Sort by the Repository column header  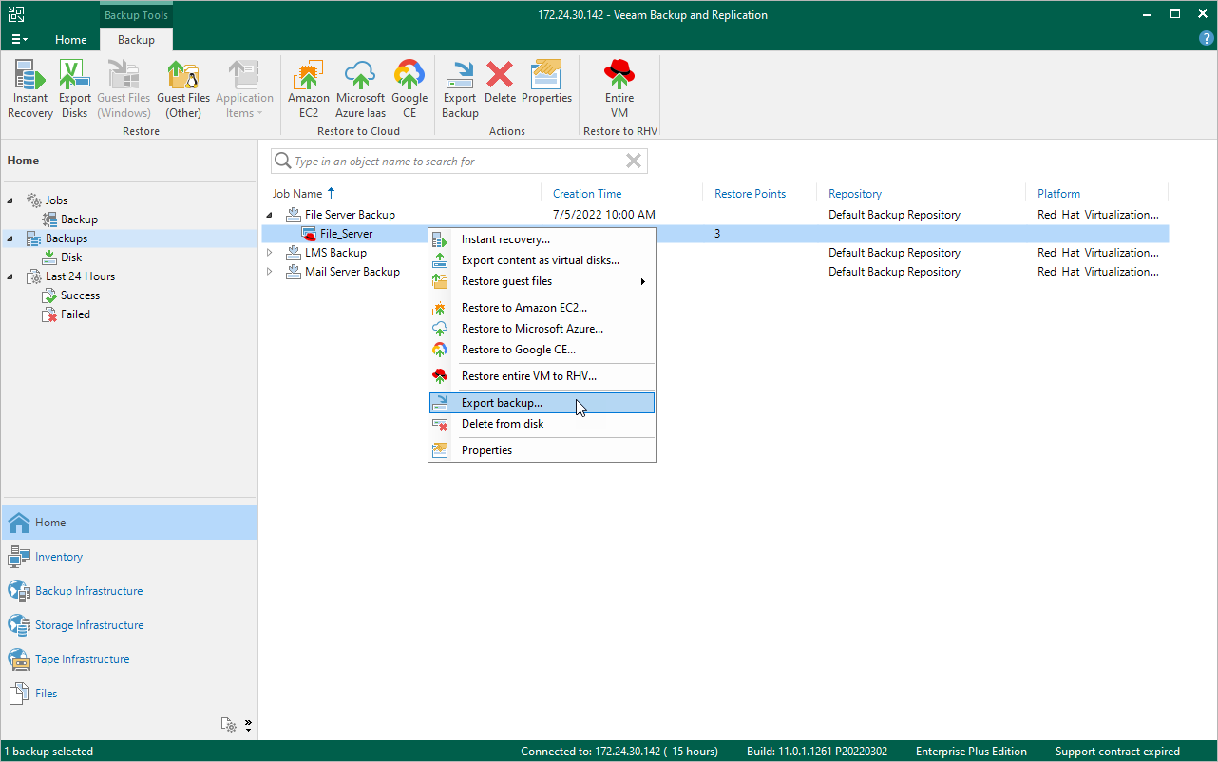(x=855, y=194)
